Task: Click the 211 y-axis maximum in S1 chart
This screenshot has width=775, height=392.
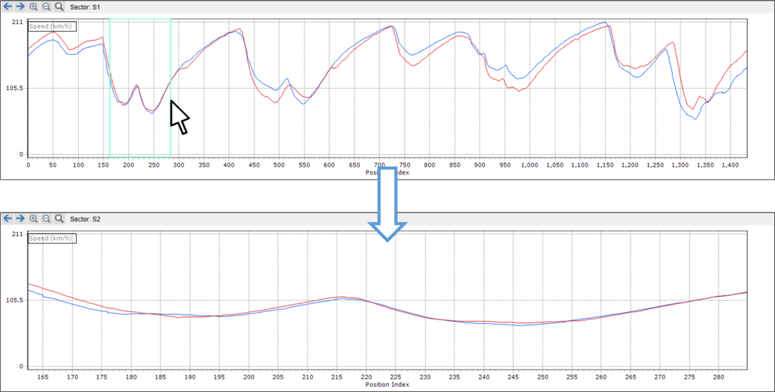Action: (x=19, y=21)
